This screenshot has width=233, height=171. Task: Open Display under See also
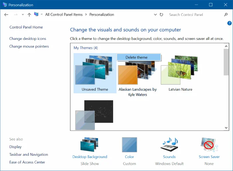tap(15, 147)
